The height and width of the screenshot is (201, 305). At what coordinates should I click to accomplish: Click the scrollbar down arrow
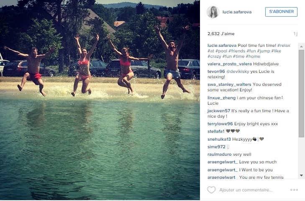point(301,175)
